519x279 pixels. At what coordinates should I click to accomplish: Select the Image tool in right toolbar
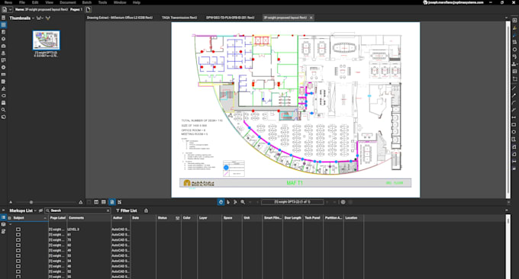tap(514, 72)
